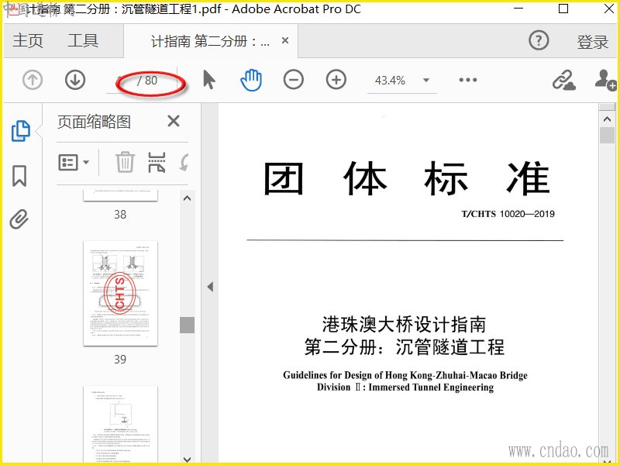This screenshot has width=620, height=465.
Task: Select page 40 thumbnail below 39
Action: point(120,424)
